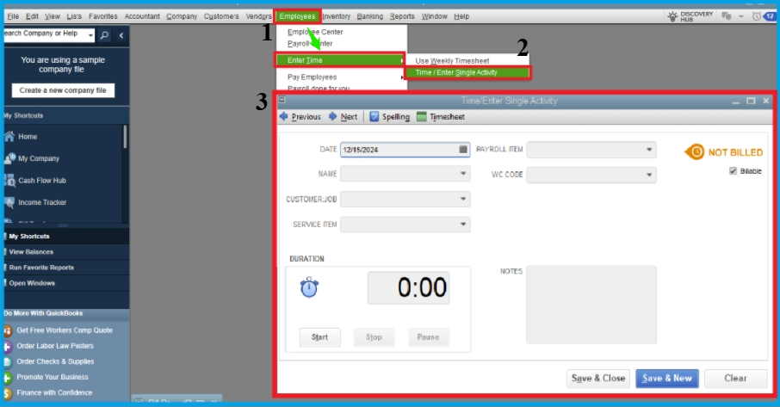Image resolution: width=780 pixels, height=407 pixels.
Task: Click Create a new company file
Action: pyautogui.click(x=63, y=90)
